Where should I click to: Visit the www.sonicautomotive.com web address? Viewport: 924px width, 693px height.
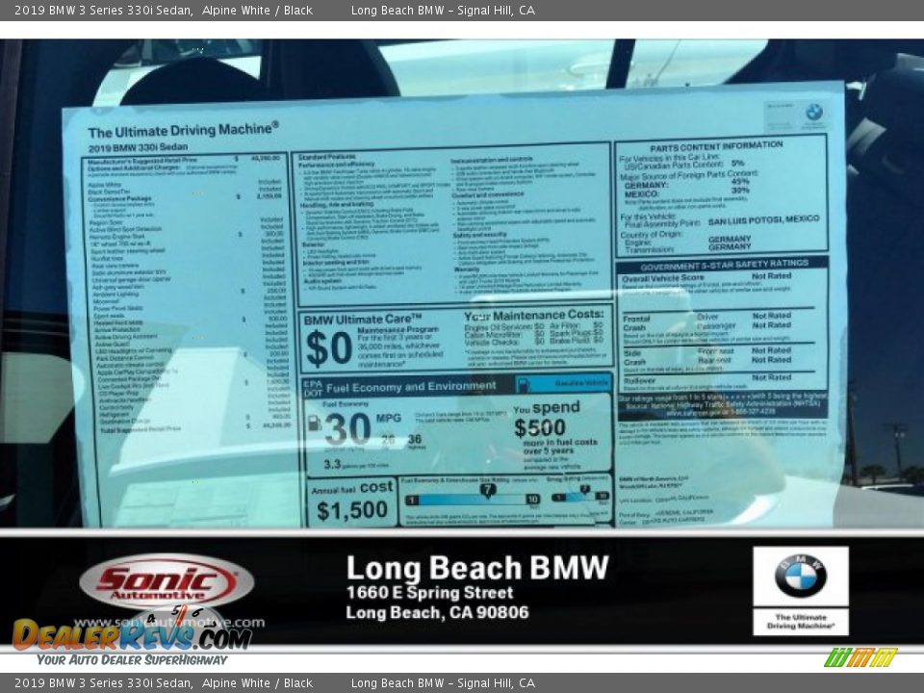click(169, 623)
